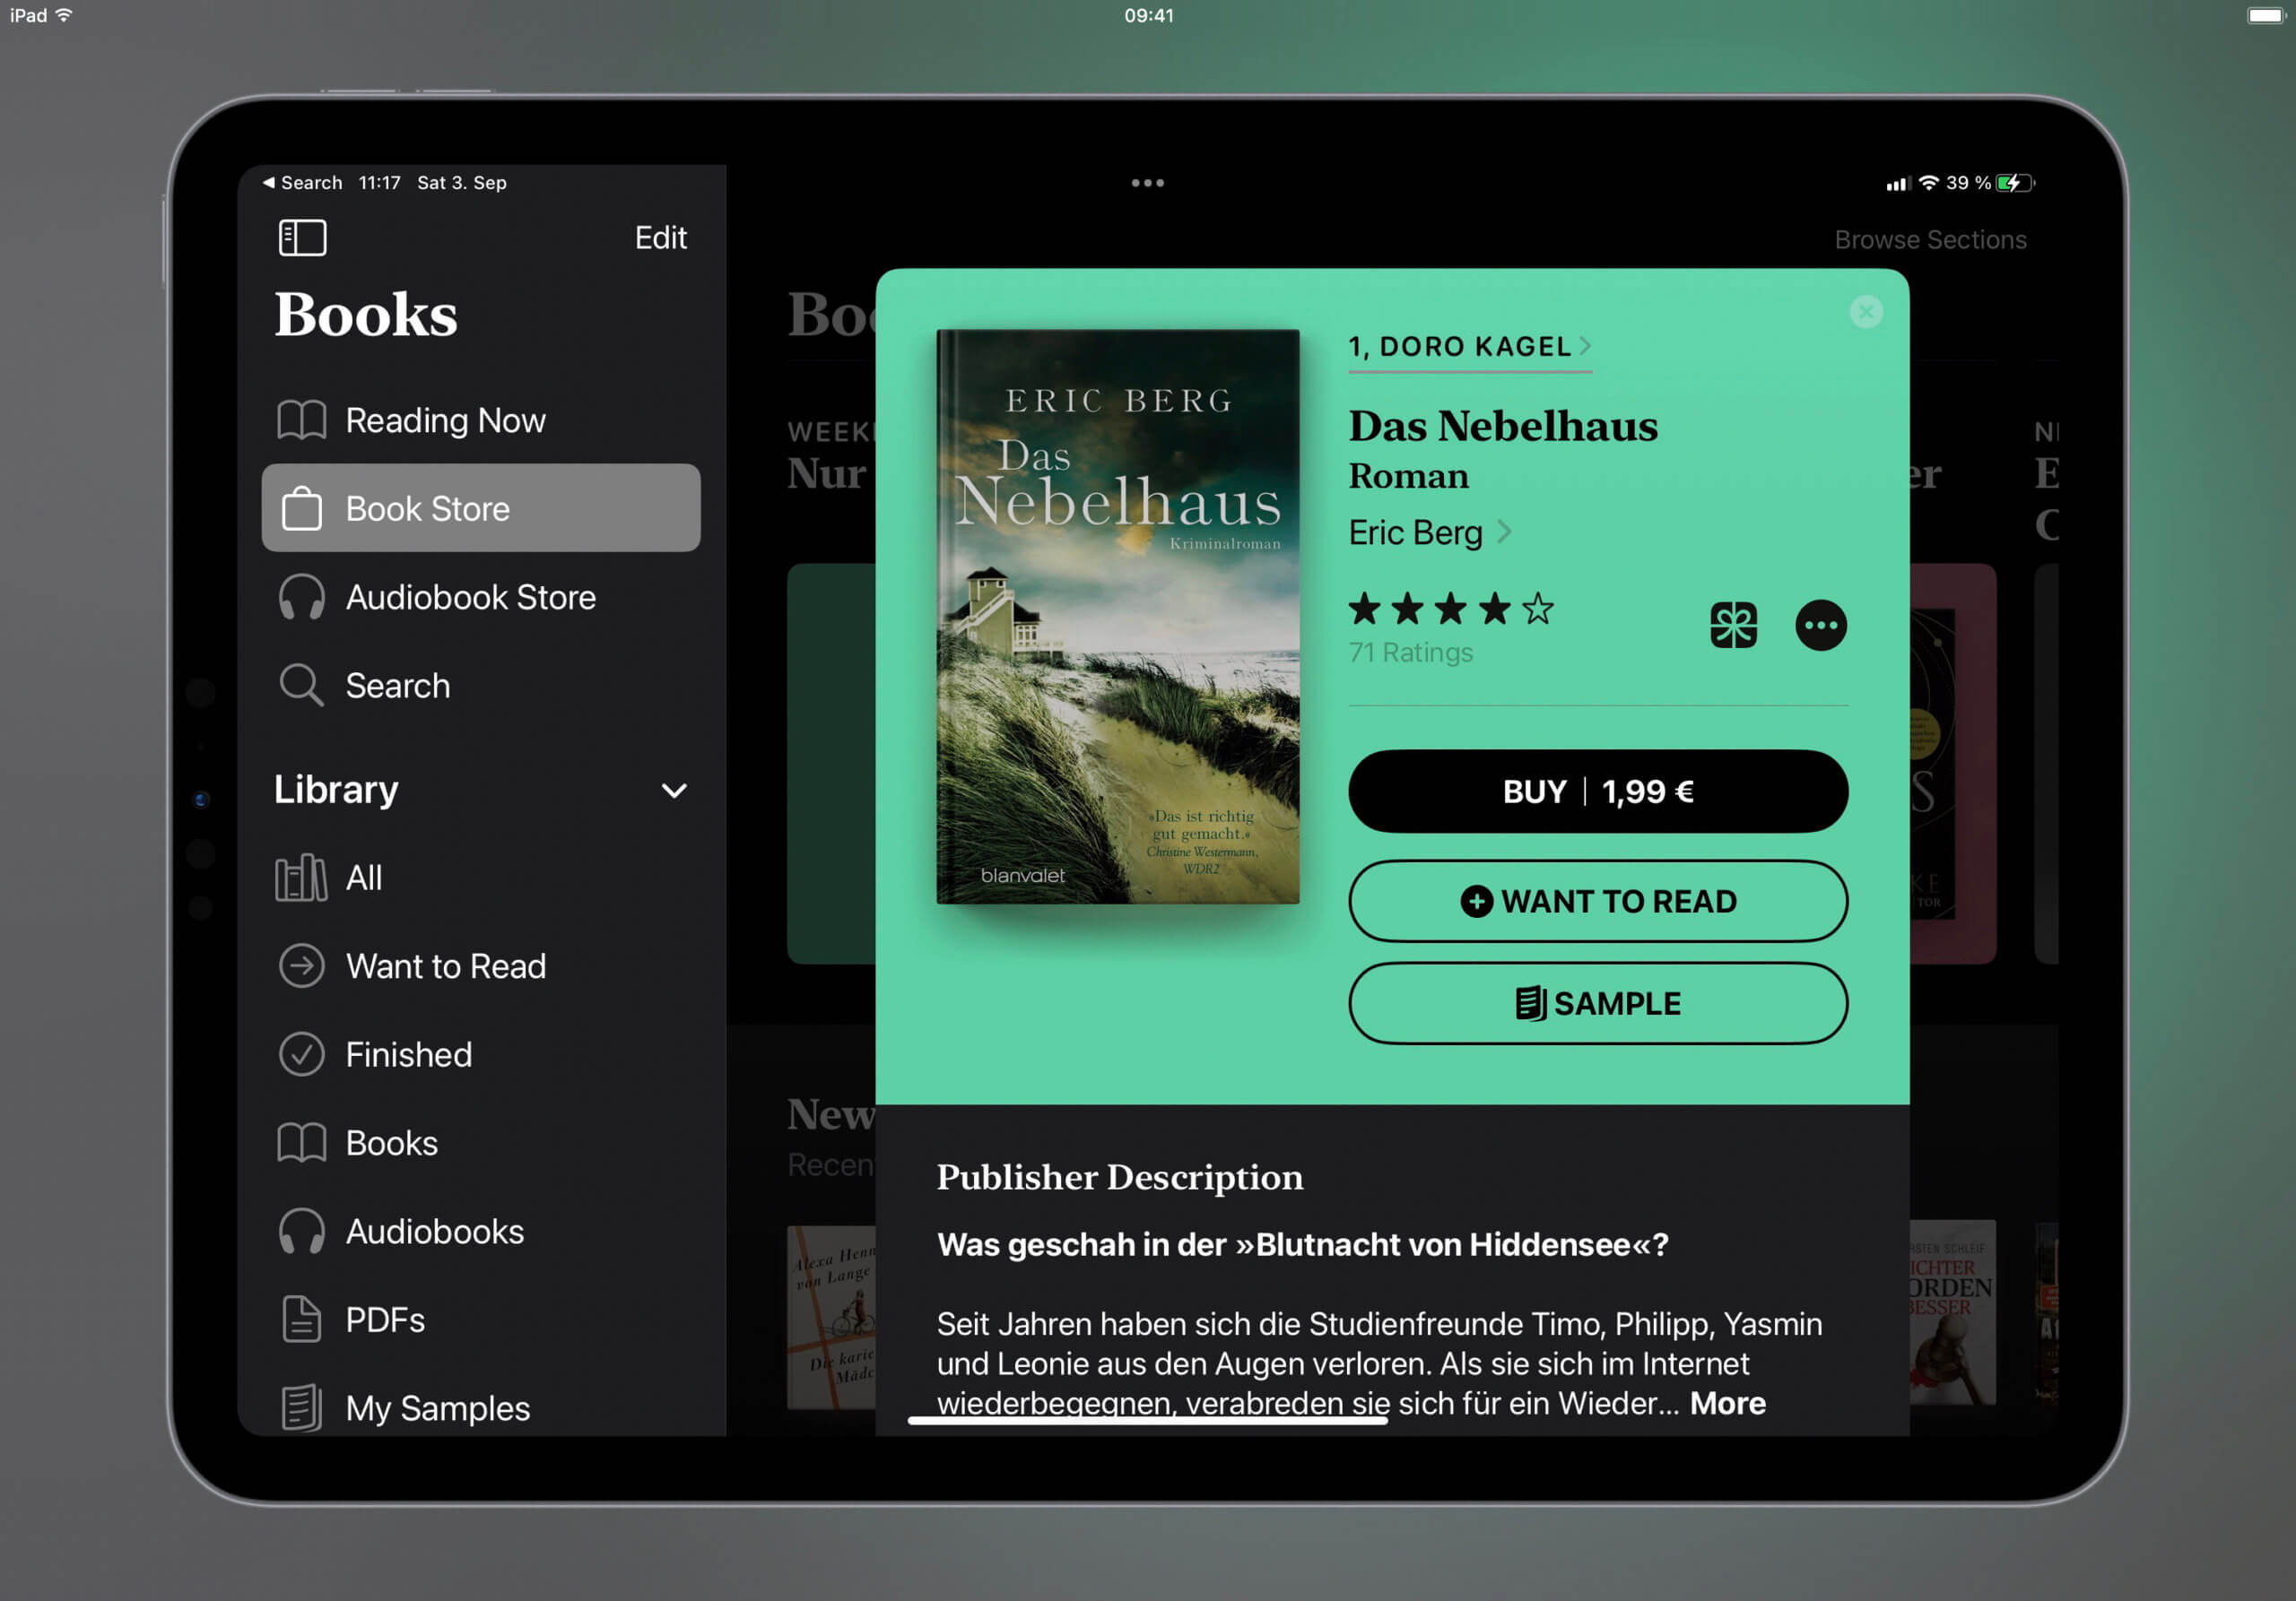Add book to Want to Read

pos(1597,902)
